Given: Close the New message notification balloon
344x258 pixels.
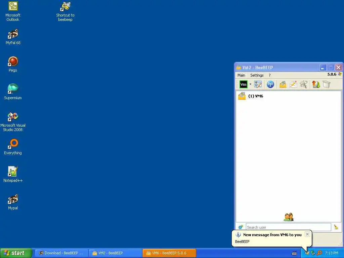Looking at the screenshot, I should click(x=307, y=234).
